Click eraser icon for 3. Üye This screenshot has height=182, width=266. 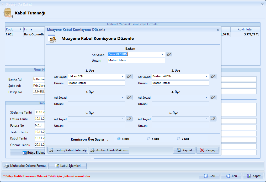[x=129, y=97]
